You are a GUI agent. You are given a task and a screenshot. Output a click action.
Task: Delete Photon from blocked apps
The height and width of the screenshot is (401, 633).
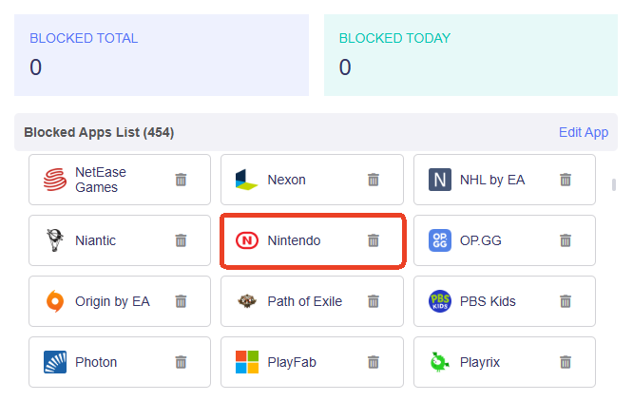pyautogui.click(x=181, y=362)
